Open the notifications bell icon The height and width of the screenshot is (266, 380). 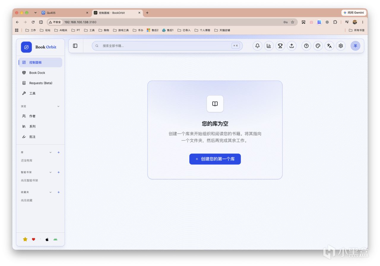point(257,46)
